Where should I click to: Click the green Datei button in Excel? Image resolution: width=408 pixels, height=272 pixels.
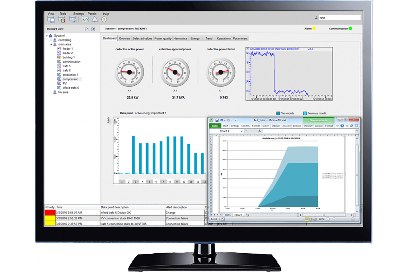tap(215, 126)
